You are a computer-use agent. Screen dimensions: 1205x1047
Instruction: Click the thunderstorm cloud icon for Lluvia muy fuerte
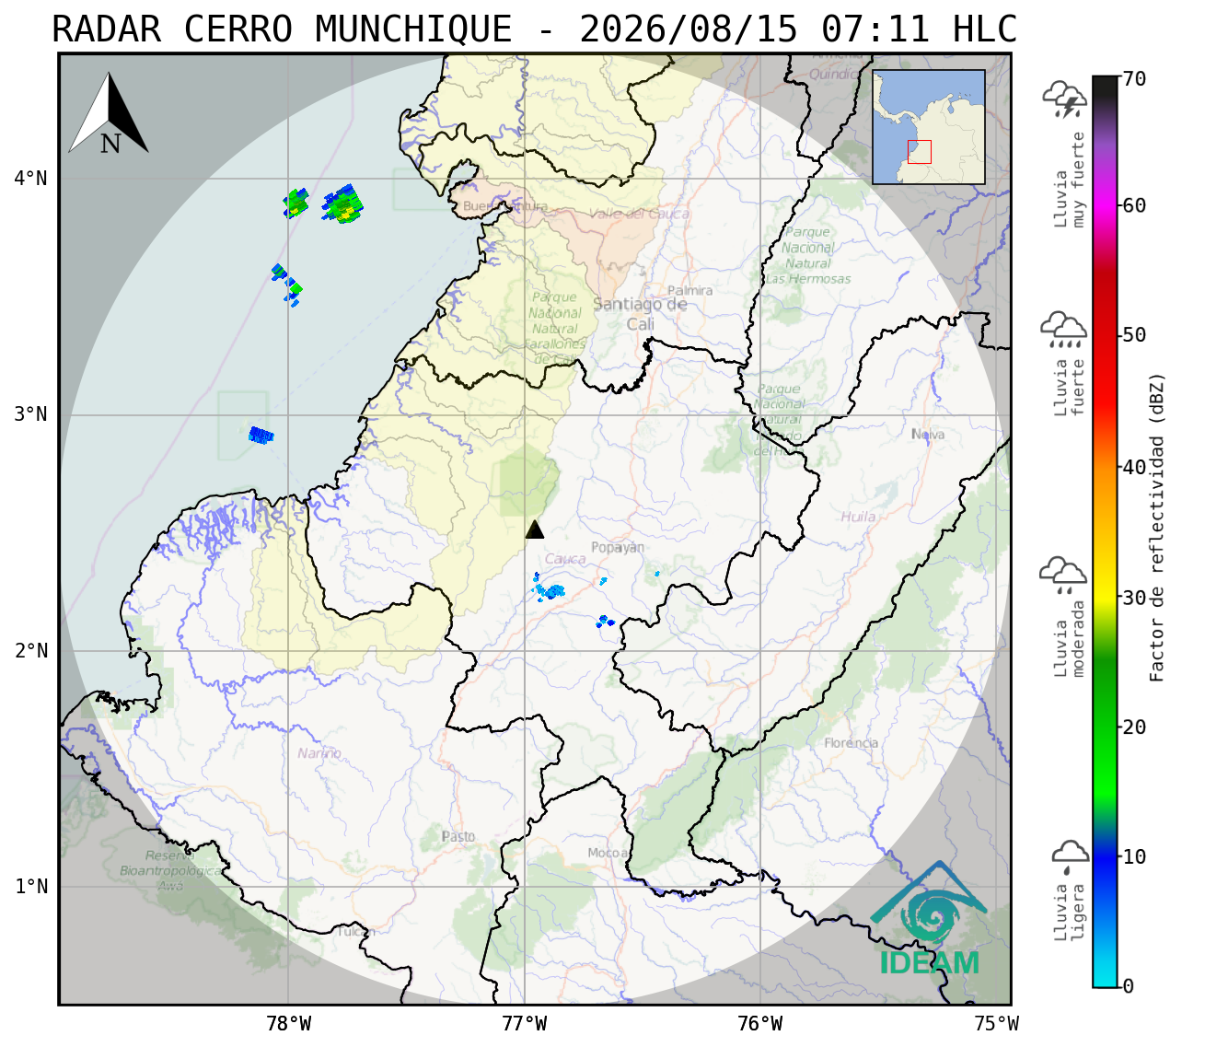[1064, 99]
